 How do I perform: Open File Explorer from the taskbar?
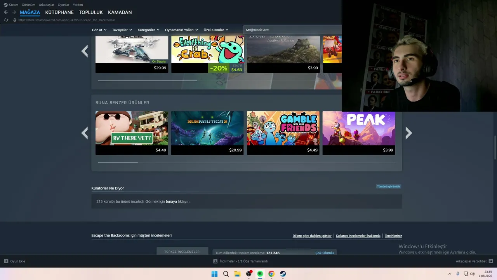click(237, 274)
